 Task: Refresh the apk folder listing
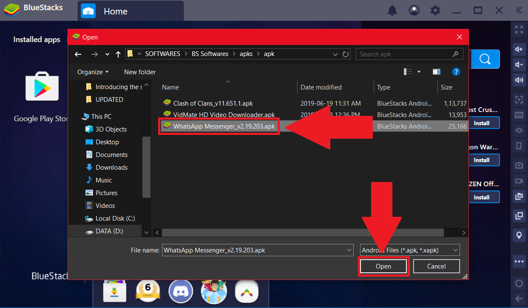pos(346,54)
